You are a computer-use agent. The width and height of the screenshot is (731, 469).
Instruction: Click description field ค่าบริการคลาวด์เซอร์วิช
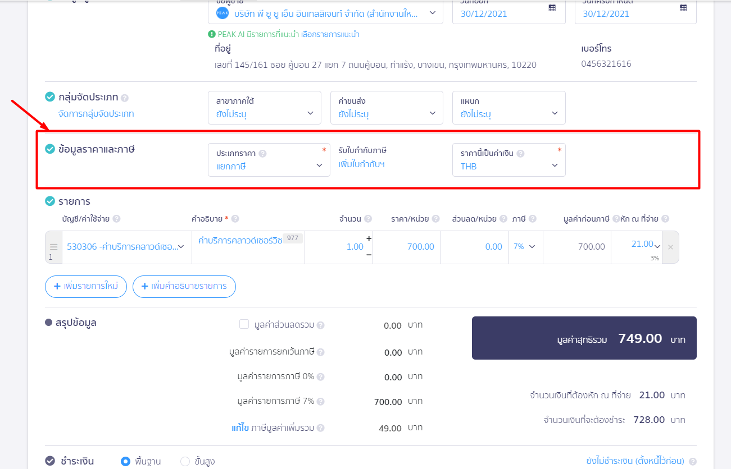click(x=248, y=247)
